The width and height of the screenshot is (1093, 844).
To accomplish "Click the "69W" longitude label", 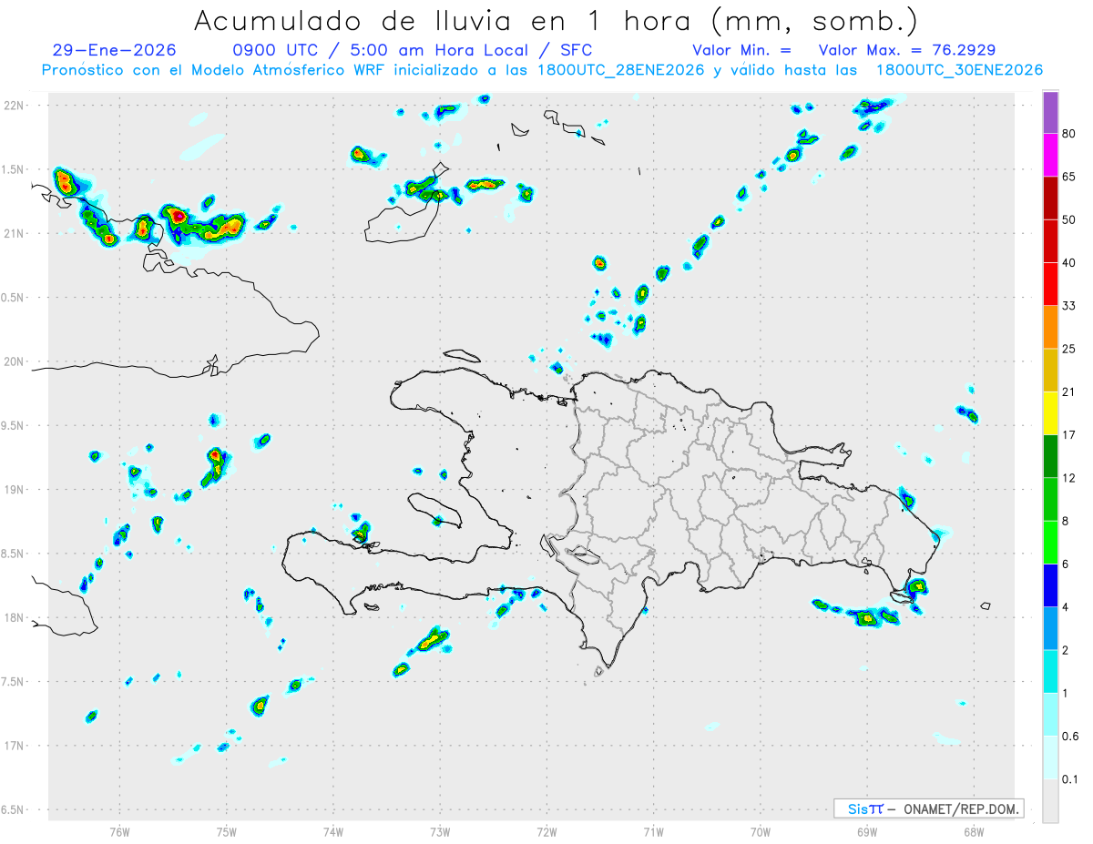I will [867, 831].
